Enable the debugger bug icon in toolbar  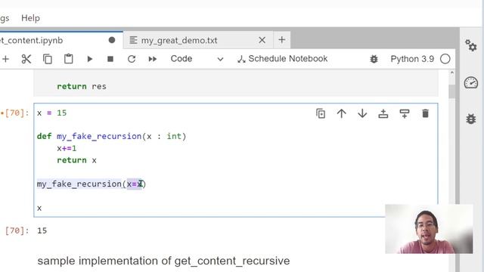pos(374,59)
